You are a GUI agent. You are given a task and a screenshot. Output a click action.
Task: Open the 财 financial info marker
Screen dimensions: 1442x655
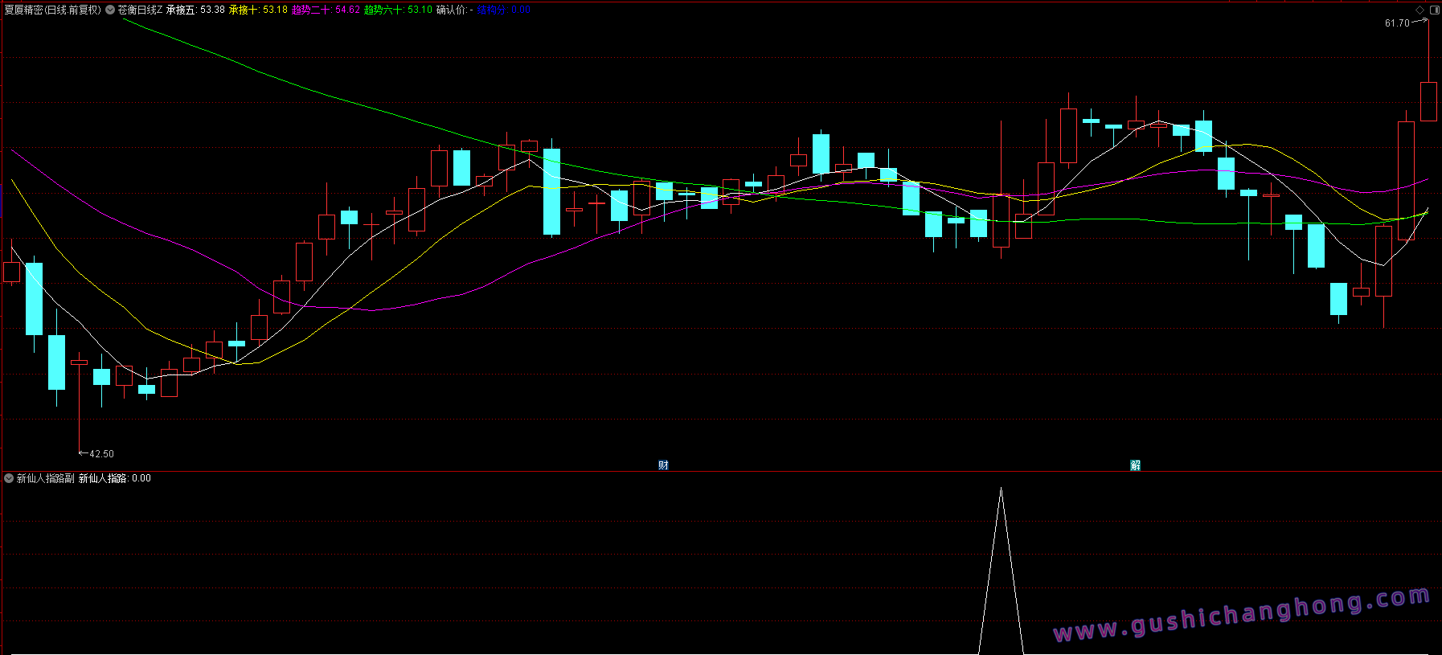pyautogui.click(x=663, y=465)
